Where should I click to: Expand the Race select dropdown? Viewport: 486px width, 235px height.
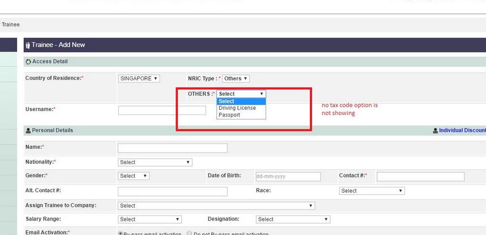coord(372,191)
